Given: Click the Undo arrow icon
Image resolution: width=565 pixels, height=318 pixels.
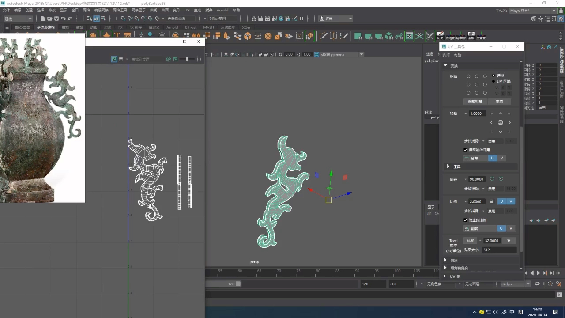Looking at the screenshot, I should [63, 19].
